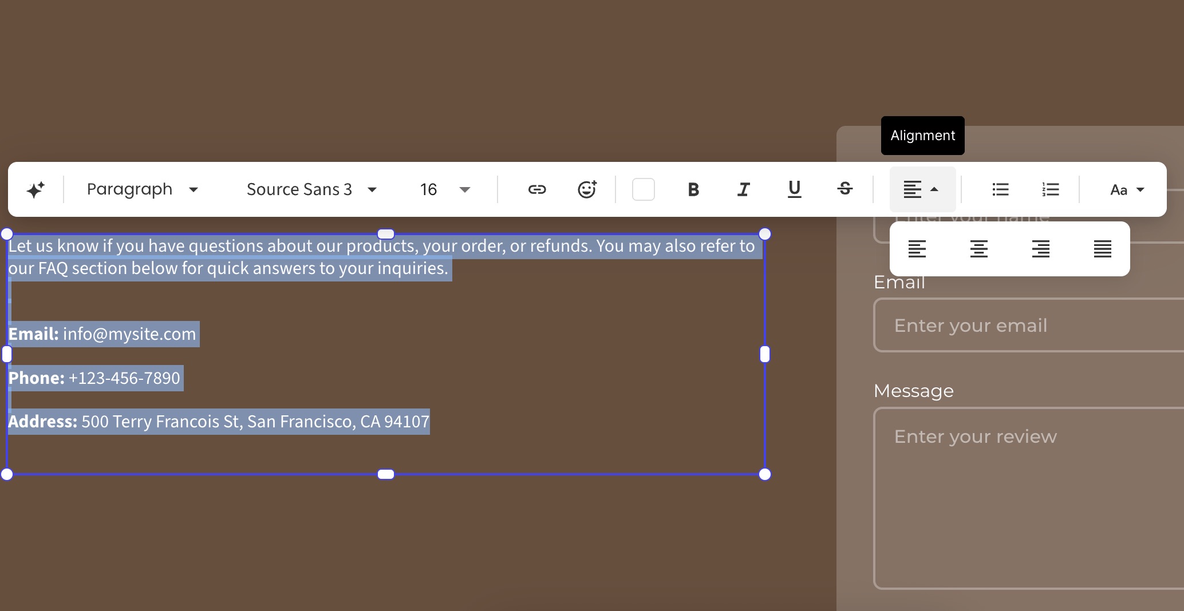This screenshot has width=1184, height=611.
Task: Select align right in alignment popup
Action: point(1040,249)
